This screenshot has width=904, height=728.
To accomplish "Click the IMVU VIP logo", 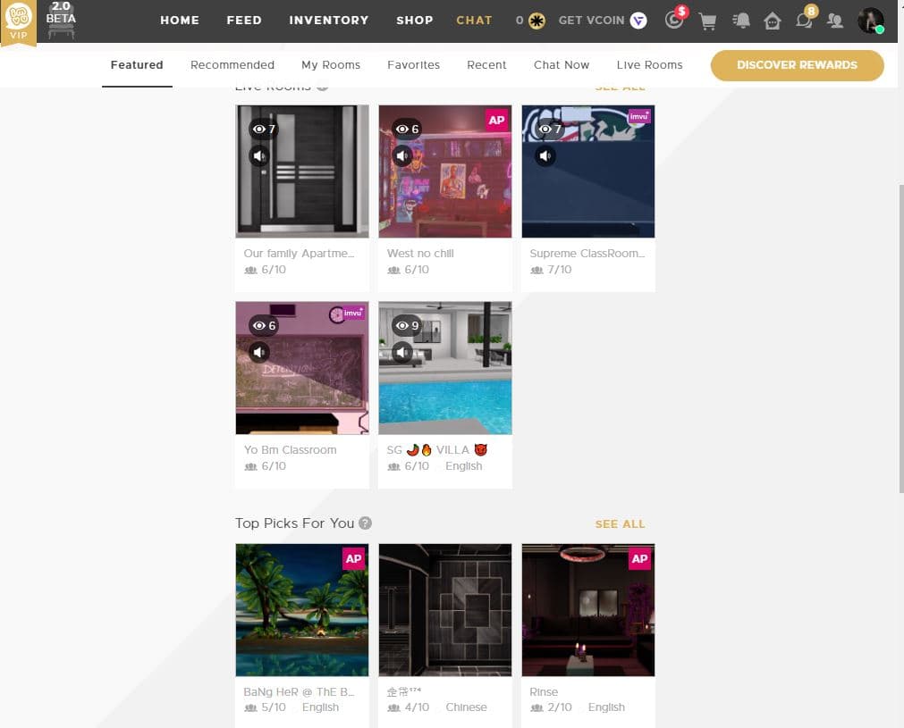I will [x=19, y=21].
